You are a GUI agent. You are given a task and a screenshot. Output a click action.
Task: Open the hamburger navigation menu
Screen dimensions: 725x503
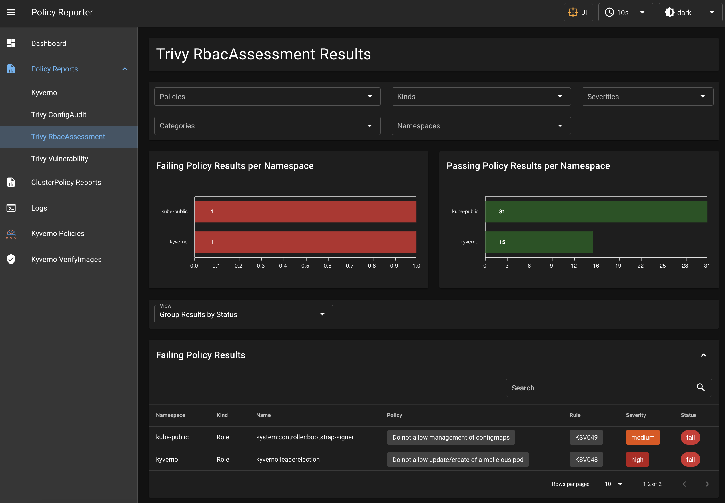coord(11,12)
